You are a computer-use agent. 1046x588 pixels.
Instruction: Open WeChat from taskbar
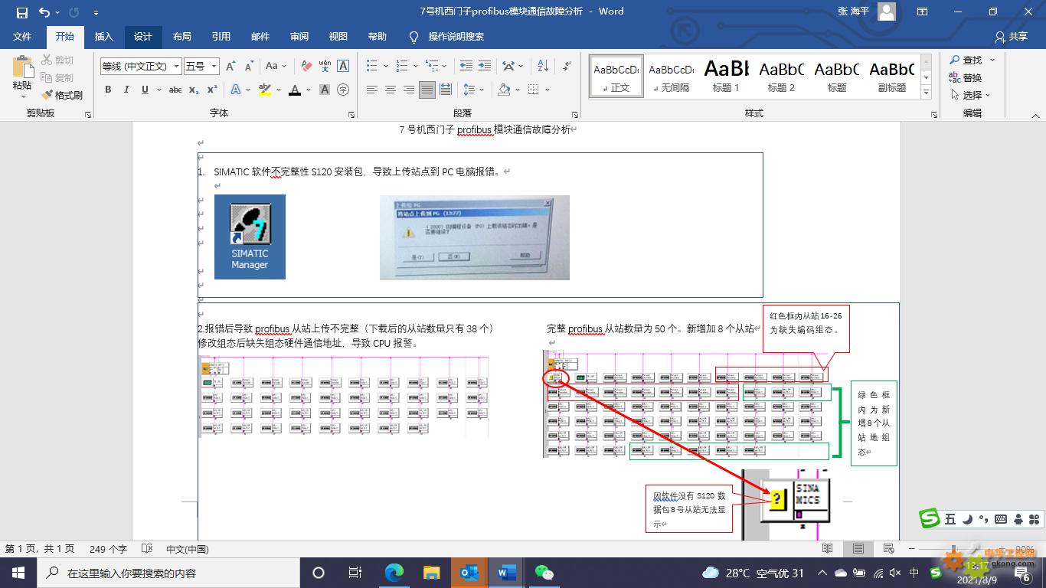544,573
